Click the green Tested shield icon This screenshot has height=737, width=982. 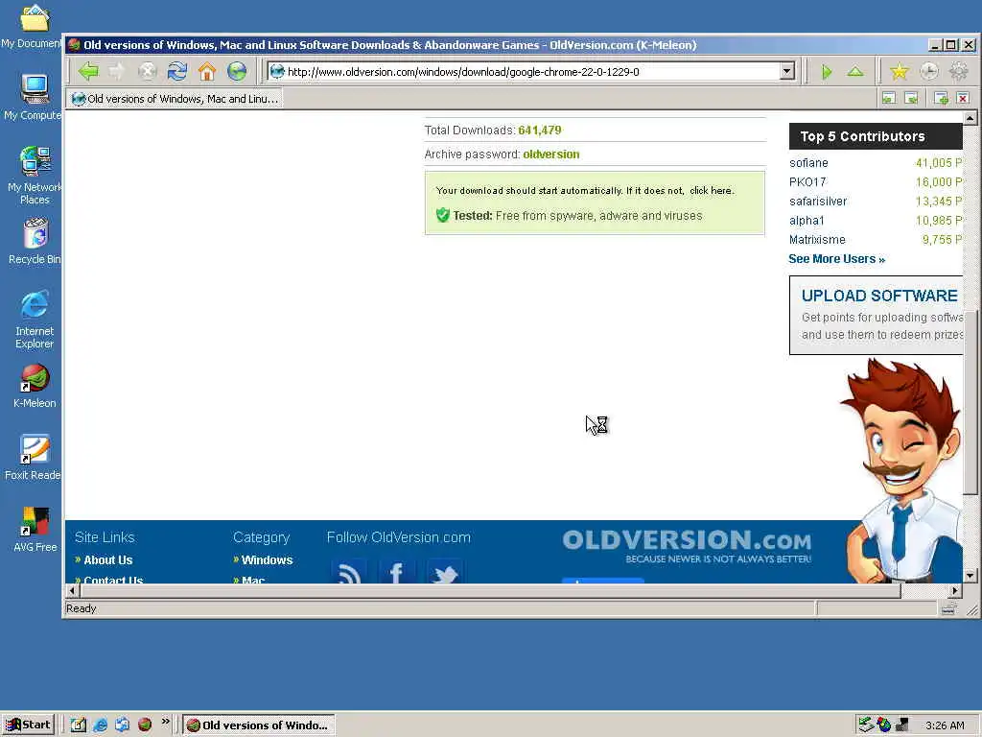(443, 215)
